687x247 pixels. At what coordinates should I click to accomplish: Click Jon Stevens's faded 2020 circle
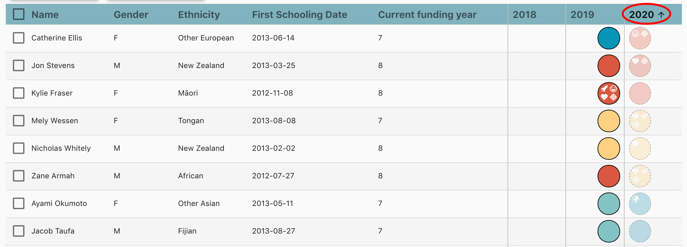pyautogui.click(x=640, y=66)
